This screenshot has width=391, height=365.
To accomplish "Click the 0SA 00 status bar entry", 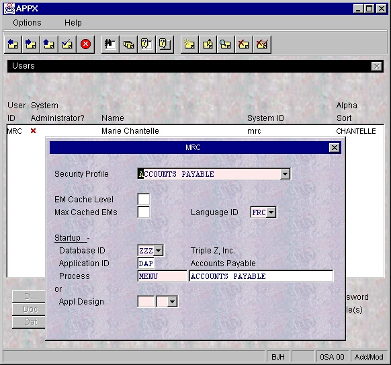I will (332, 357).
